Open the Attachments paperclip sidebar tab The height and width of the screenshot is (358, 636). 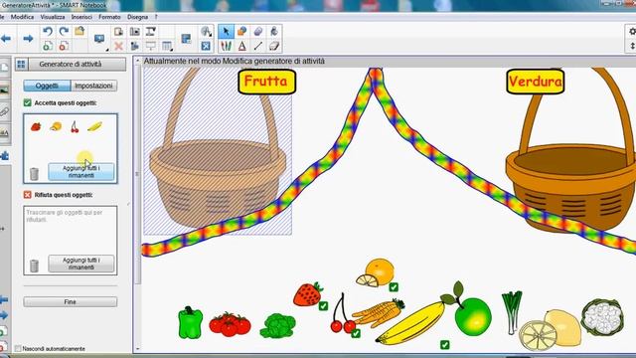click(x=4, y=111)
